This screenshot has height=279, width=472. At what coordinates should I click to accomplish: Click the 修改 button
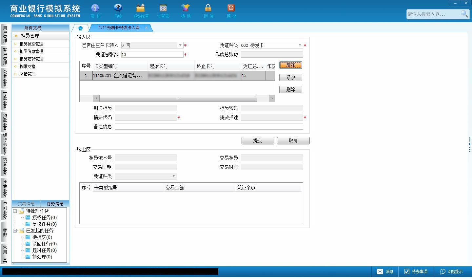291,77
